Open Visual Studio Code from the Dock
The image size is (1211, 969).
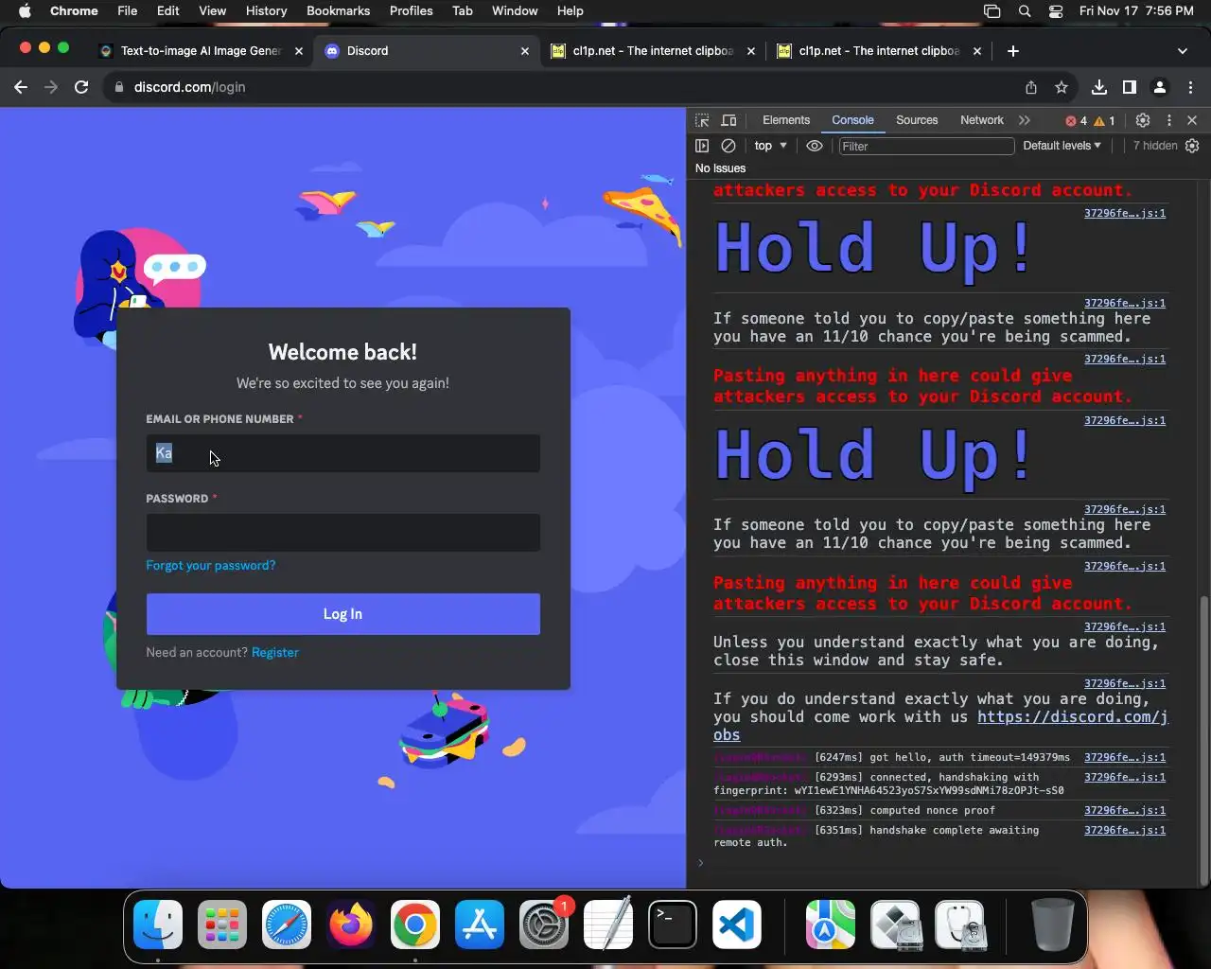click(737, 925)
